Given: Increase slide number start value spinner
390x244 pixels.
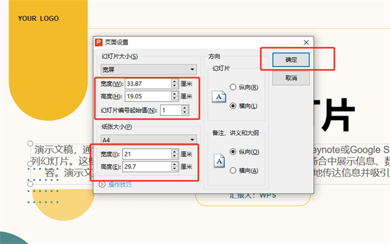Looking at the screenshot, I should coord(185,108).
